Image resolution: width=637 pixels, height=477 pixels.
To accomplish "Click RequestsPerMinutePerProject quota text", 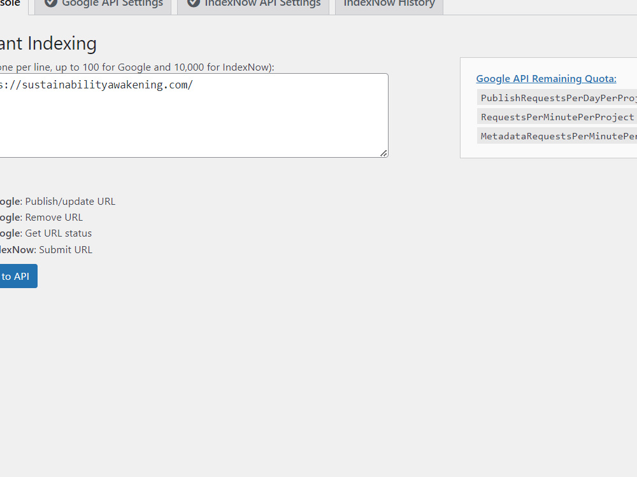I will (x=557, y=117).
